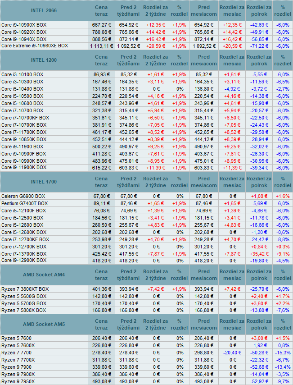293x385 pixels.
Task: Click the Core i9-11900K BOX row name
Action: click(x=24, y=168)
